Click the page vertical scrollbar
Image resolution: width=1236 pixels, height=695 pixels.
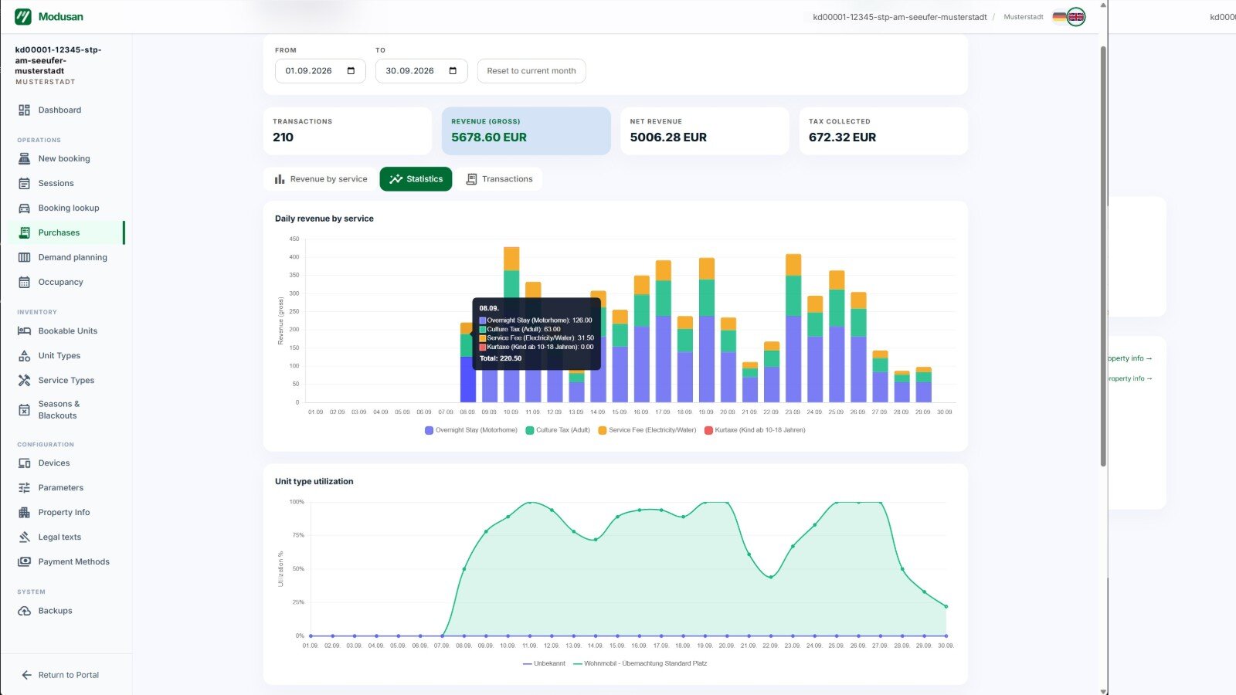1103,255
